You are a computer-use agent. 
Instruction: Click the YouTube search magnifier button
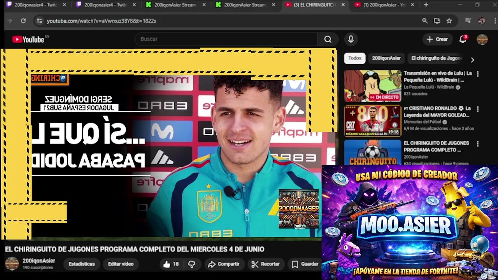tap(328, 39)
